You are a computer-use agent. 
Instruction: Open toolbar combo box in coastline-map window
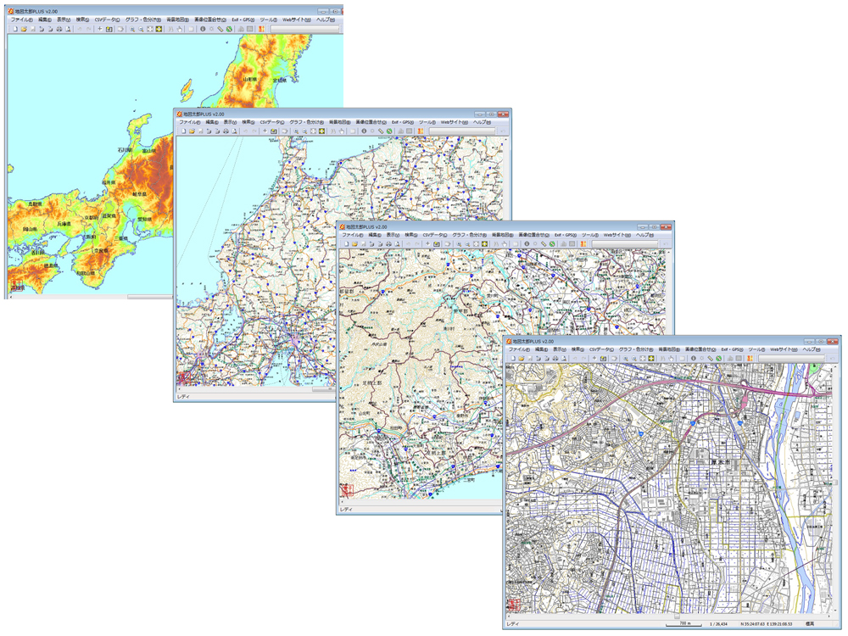[462, 131]
